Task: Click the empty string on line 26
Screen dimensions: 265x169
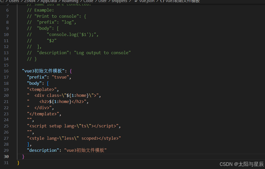Action: point(29,132)
